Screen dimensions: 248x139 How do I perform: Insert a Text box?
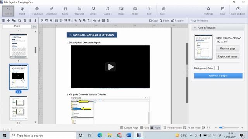point(149,11)
